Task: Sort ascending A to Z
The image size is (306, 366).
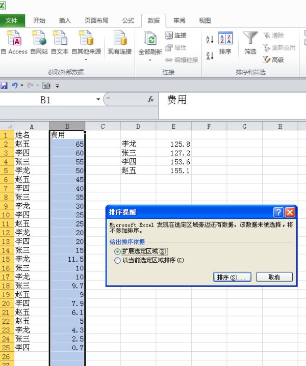Action: point(210,39)
